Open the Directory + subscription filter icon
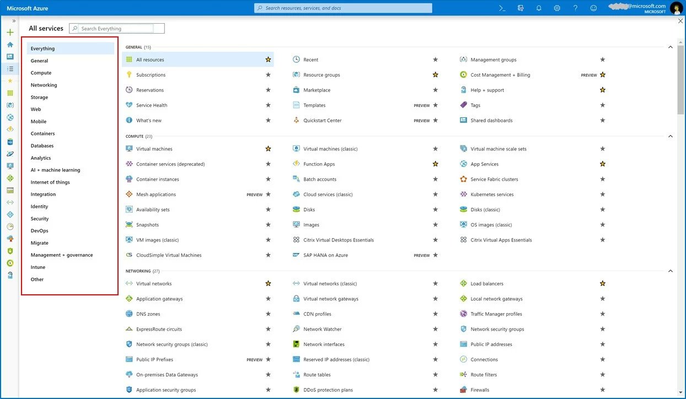Screen dimensions: 686x399 (521, 8)
